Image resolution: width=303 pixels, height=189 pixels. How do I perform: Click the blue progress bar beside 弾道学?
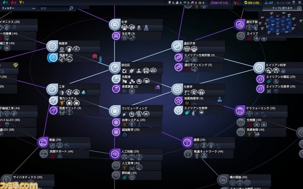(100, 59)
